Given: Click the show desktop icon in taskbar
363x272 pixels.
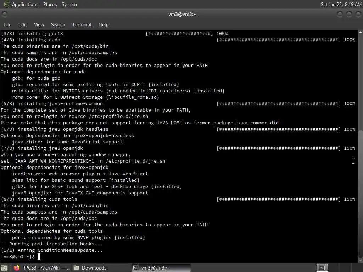Looking at the screenshot, I should [x=4, y=268].
